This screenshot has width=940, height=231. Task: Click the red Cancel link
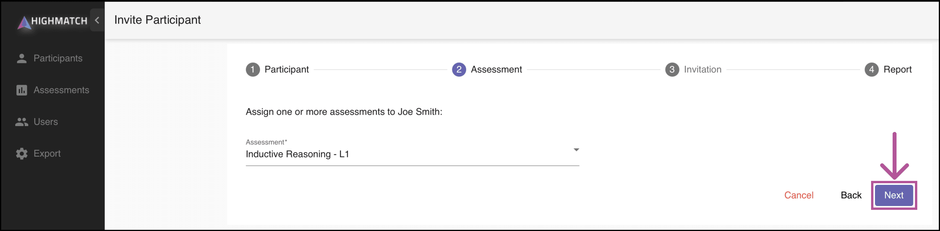coord(799,195)
